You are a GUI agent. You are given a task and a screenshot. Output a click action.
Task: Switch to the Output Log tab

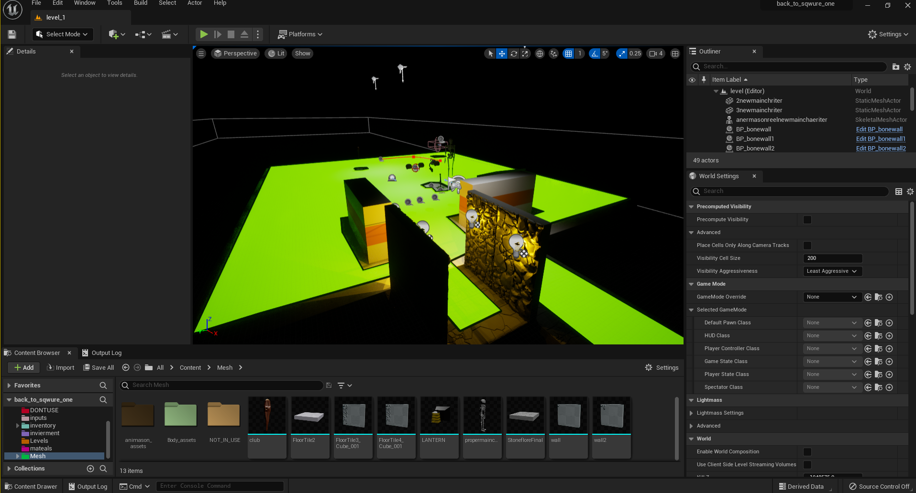[x=102, y=353]
